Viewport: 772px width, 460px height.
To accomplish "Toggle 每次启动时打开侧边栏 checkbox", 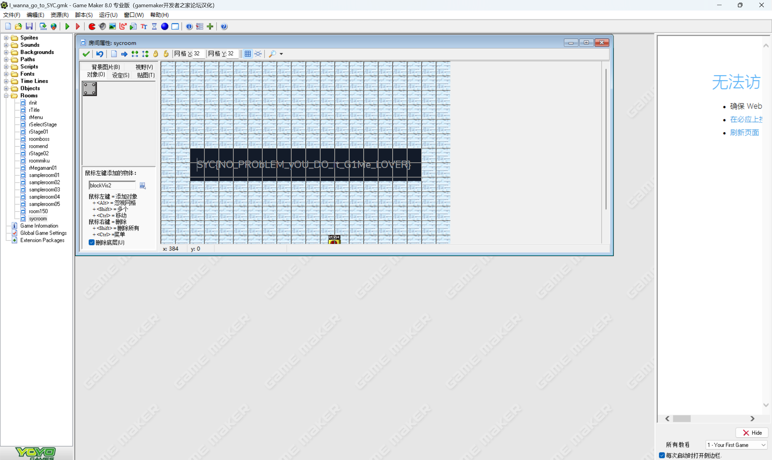I will [x=662, y=455].
